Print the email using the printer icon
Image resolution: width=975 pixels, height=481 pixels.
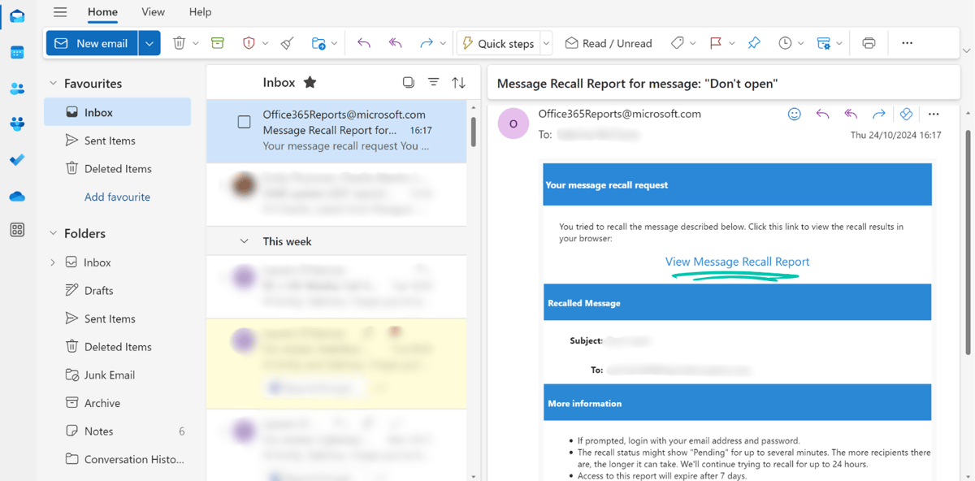pyautogui.click(x=868, y=42)
